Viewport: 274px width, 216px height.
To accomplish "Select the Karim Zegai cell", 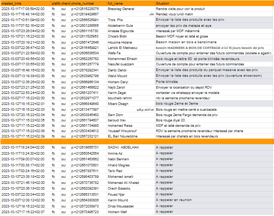I will coord(131,93).
